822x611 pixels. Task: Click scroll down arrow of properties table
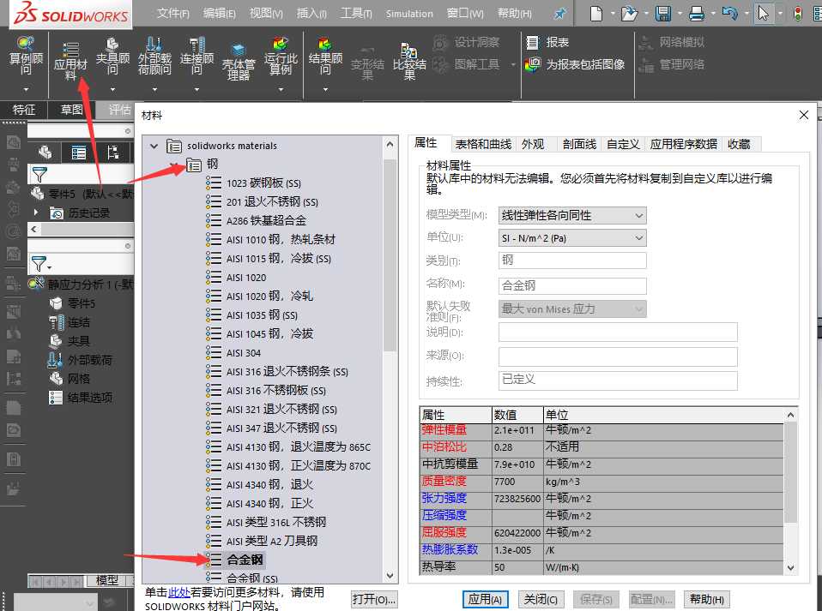tap(790, 567)
